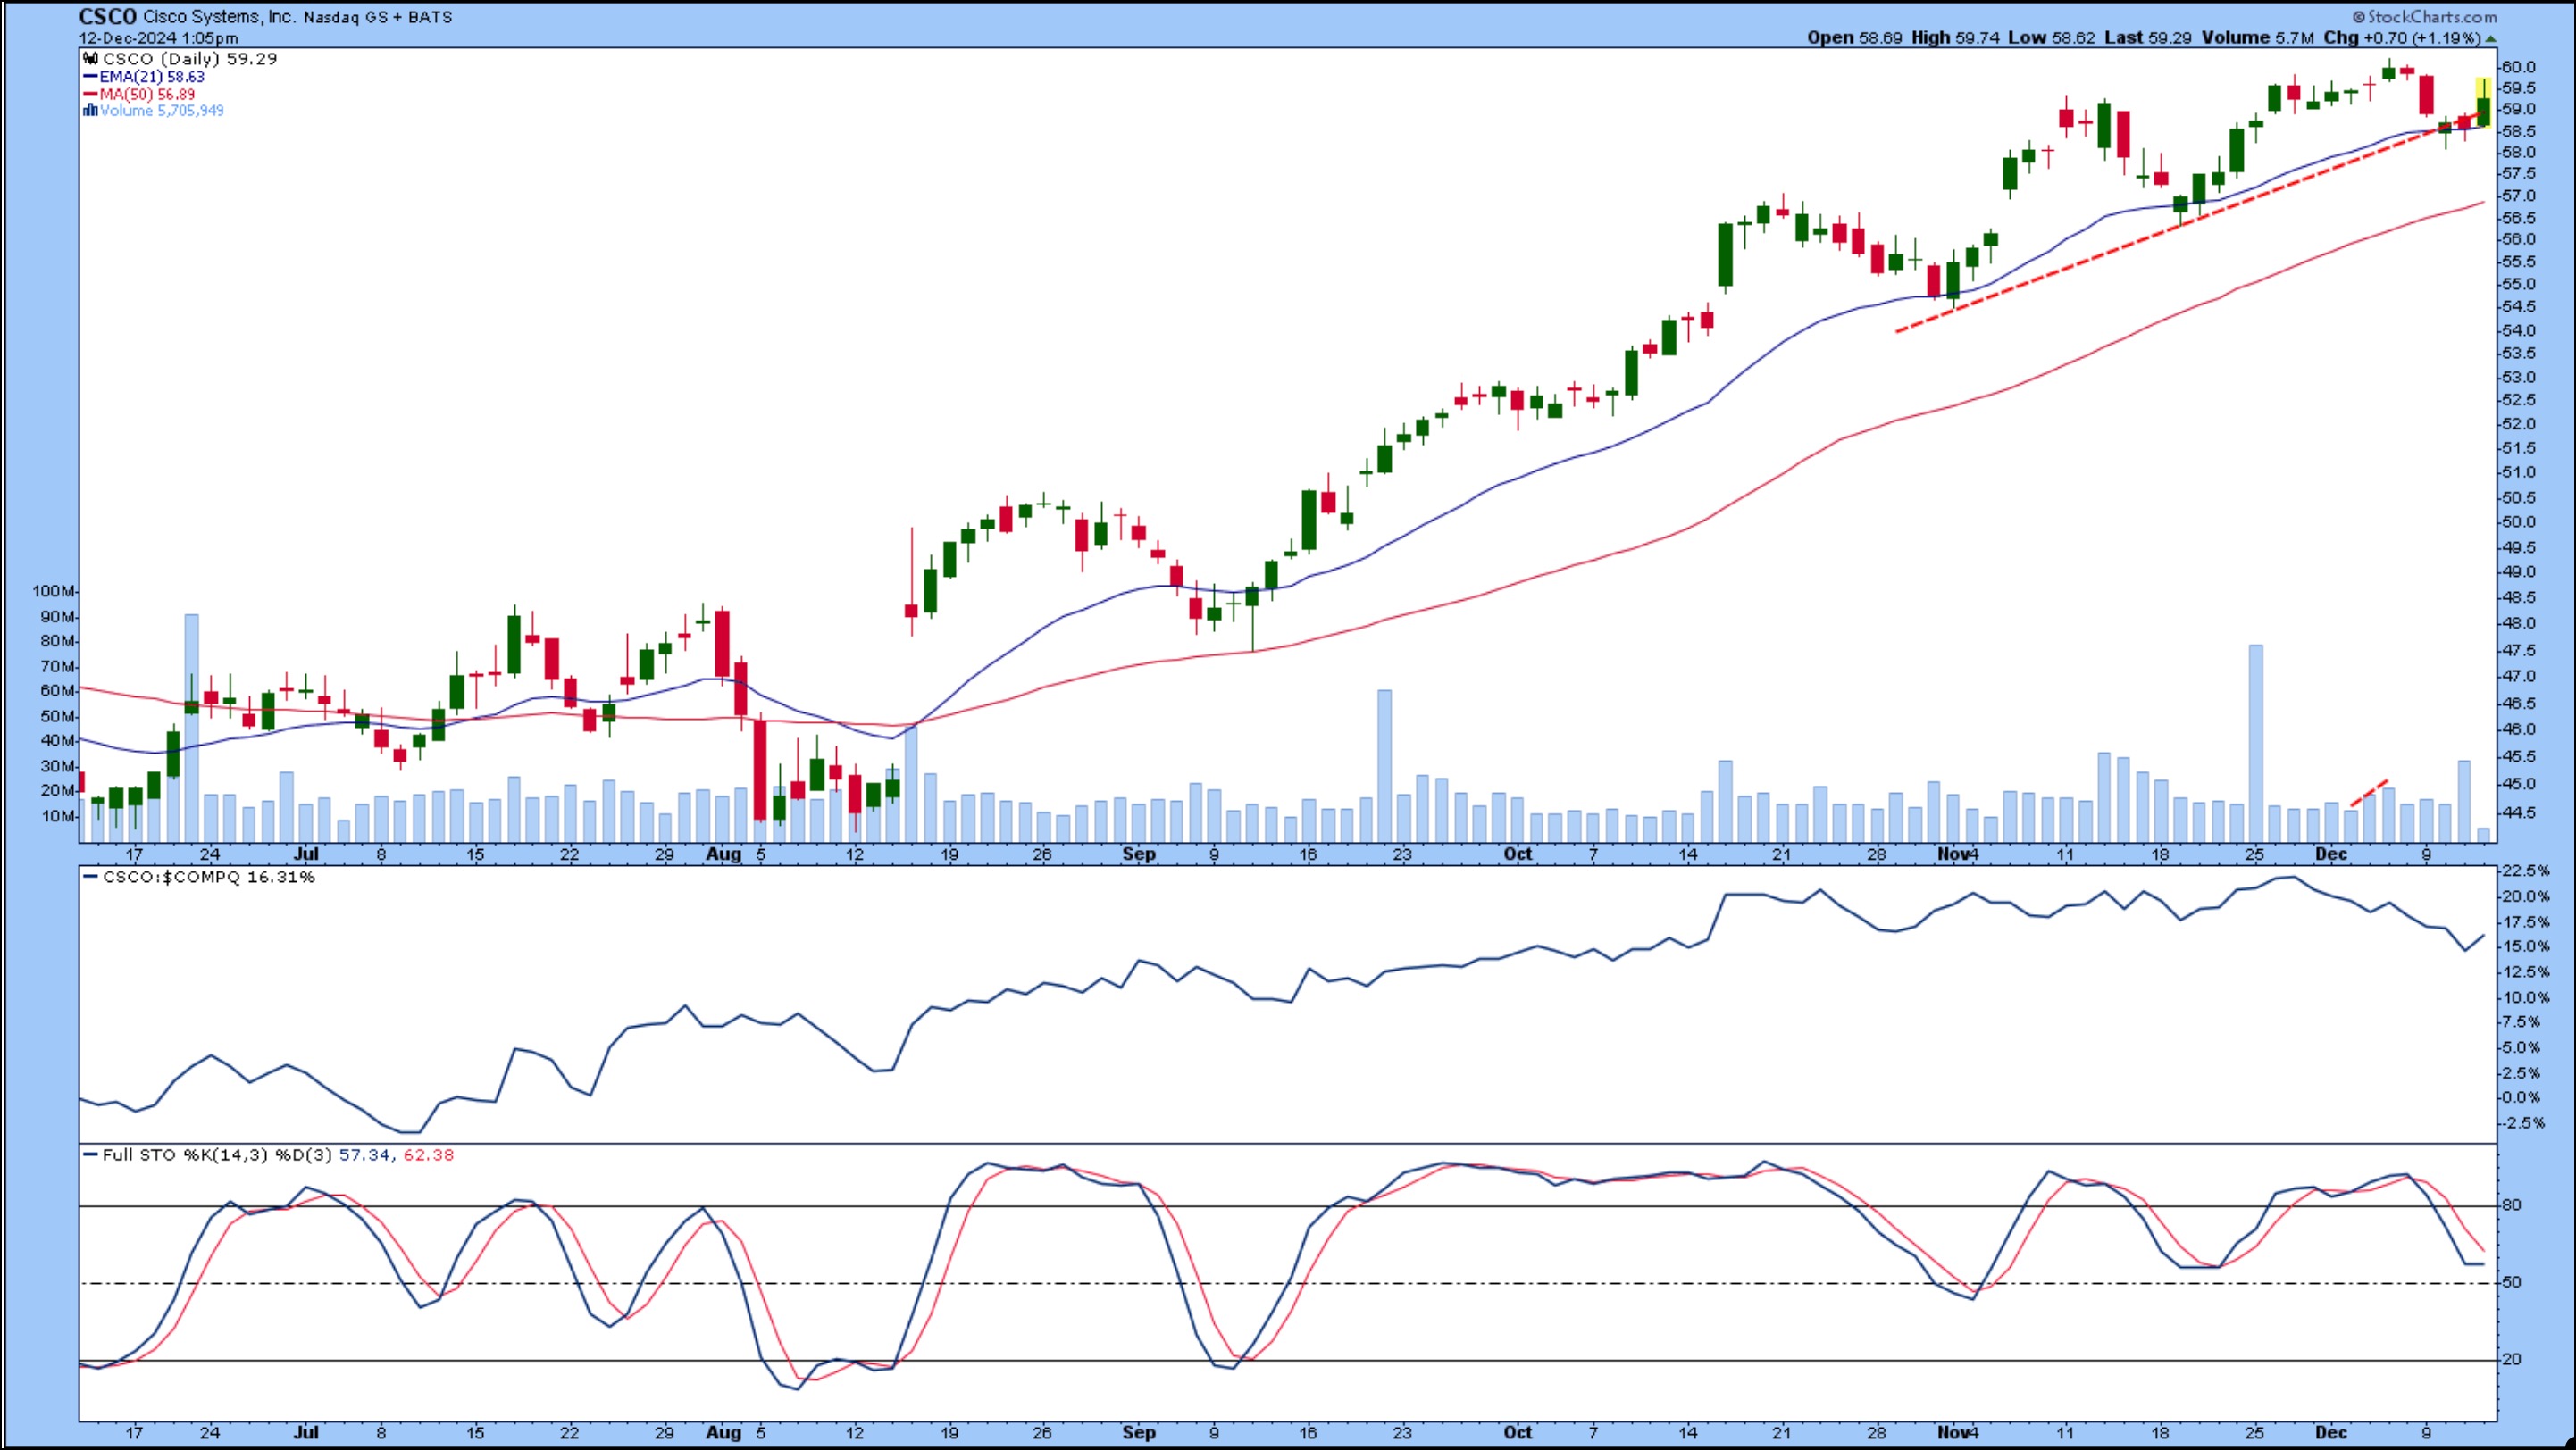Click the line marker before Full STO label
Image resolution: width=2576 pixels, height=1450 pixels.
click(x=91, y=1154)
